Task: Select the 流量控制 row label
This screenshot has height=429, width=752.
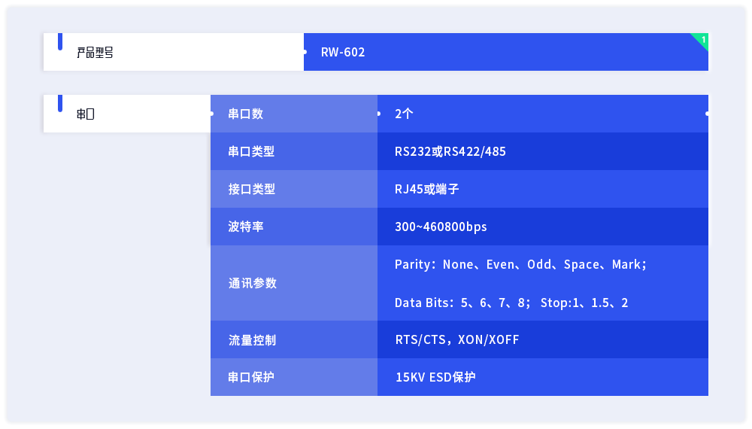Action: click(x=252, y=340)
